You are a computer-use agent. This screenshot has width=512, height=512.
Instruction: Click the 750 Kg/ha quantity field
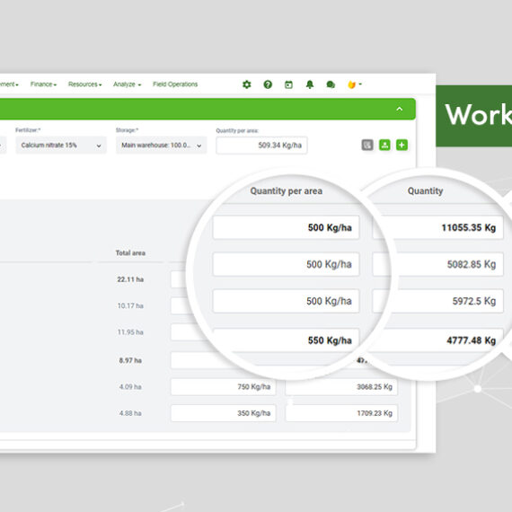(x=224, y=387)
